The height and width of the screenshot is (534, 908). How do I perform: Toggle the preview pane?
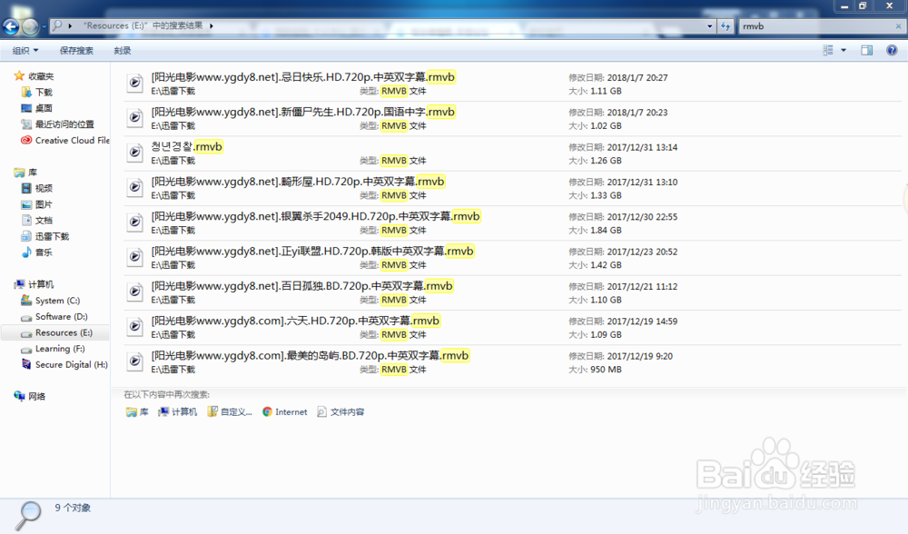[867, 50]
